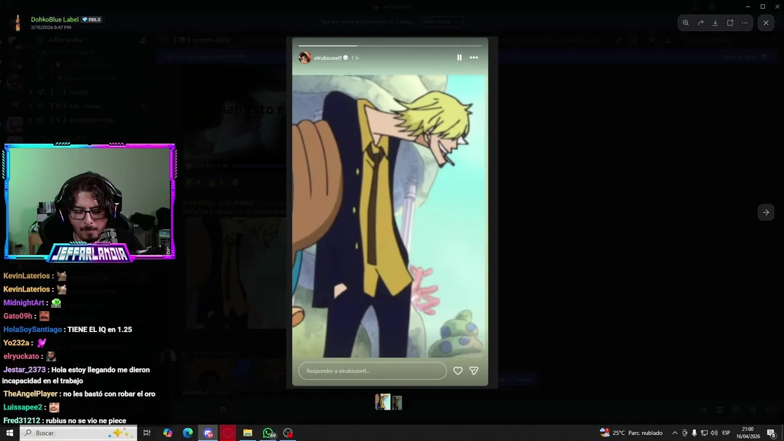Screen dimensions: 784x441
Task: Open Opera browser from the taskbar
Action: (228, 433)
